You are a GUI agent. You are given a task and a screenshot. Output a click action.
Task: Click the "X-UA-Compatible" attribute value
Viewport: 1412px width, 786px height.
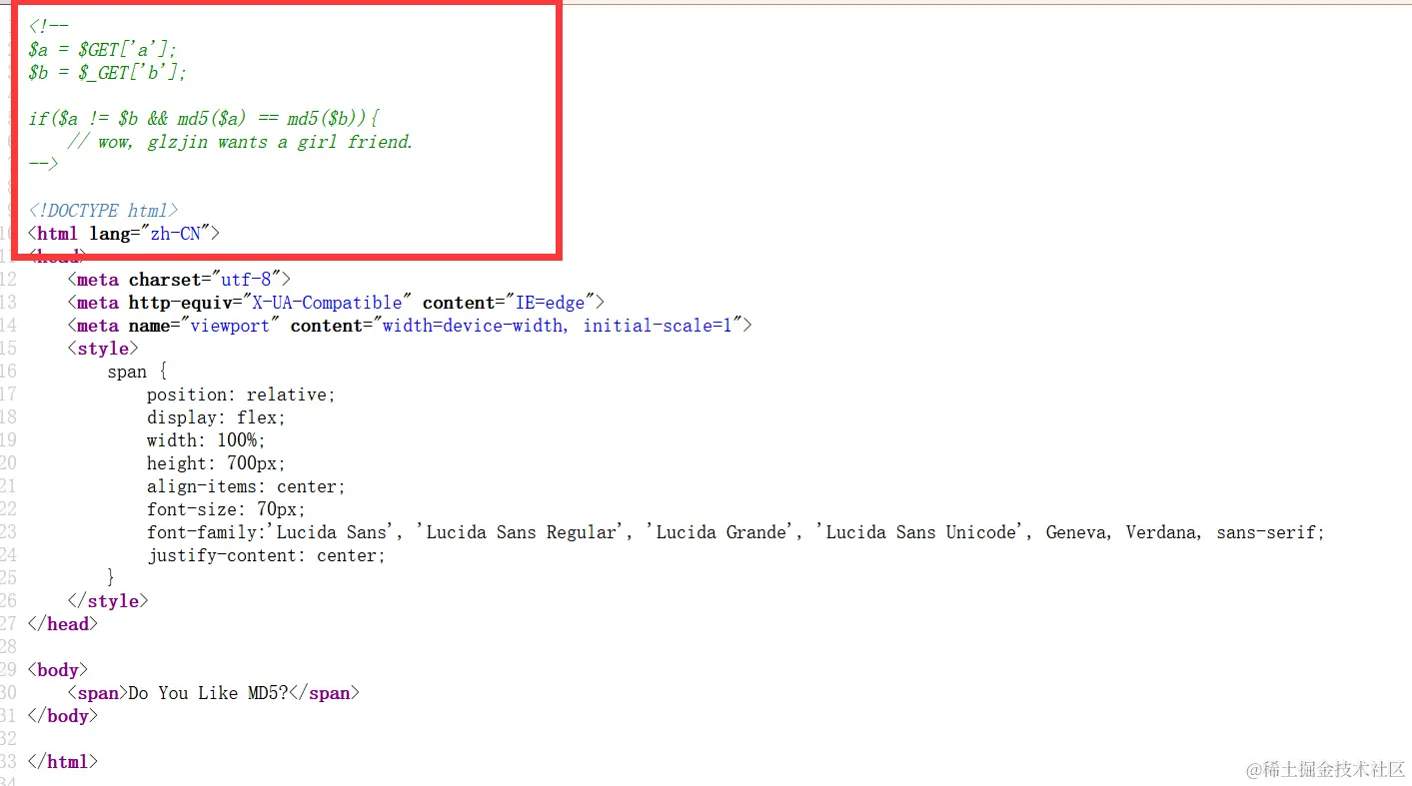(x=327, y=302)
